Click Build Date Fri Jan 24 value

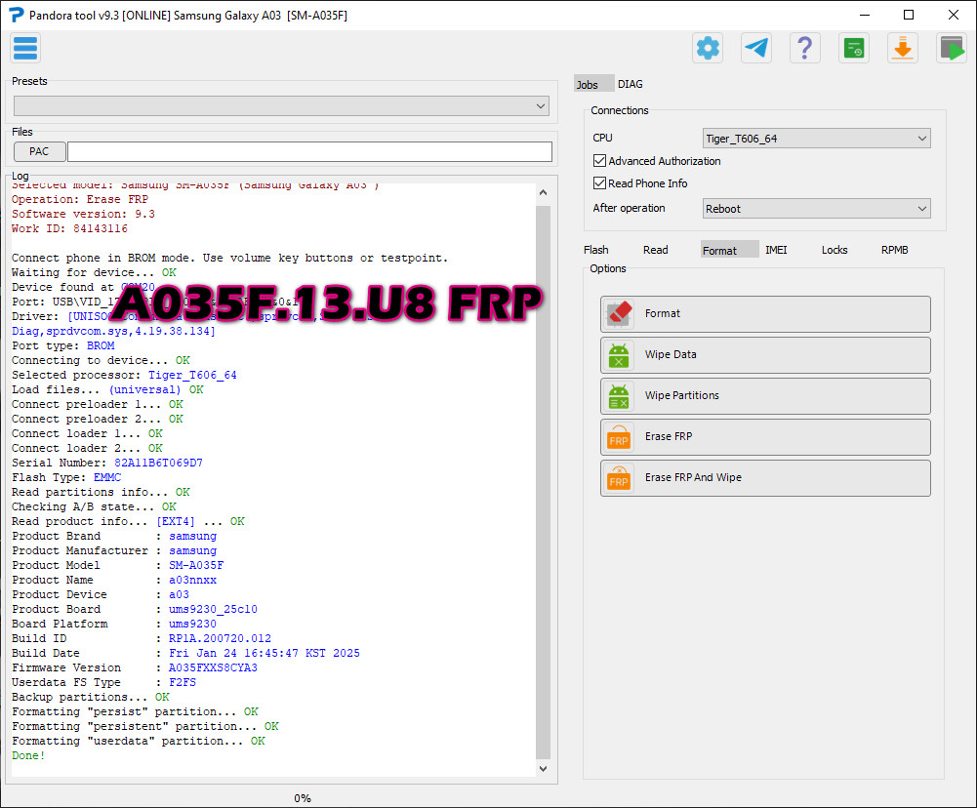265,654
